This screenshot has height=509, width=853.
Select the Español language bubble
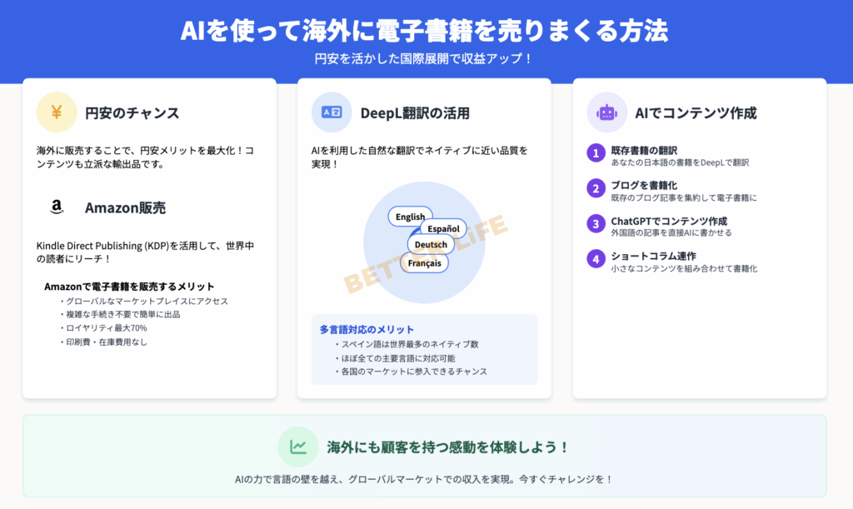pyautogui.click(x=443, y=229)
